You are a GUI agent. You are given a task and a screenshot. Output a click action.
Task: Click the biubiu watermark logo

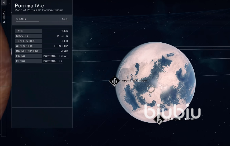tap(172, 112)
